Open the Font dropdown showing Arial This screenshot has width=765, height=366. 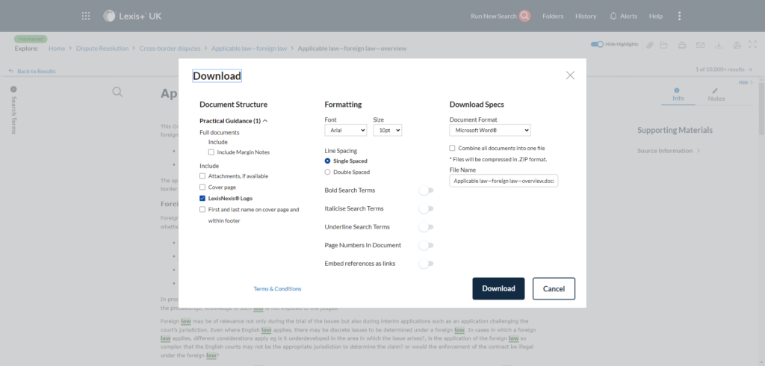click(x=345, y=130)
